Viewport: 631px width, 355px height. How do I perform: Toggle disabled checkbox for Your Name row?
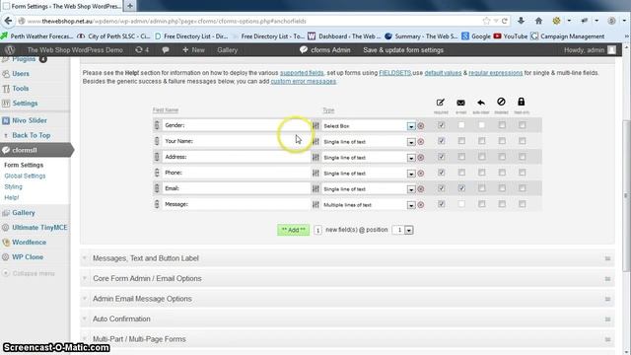coord(502,141)
